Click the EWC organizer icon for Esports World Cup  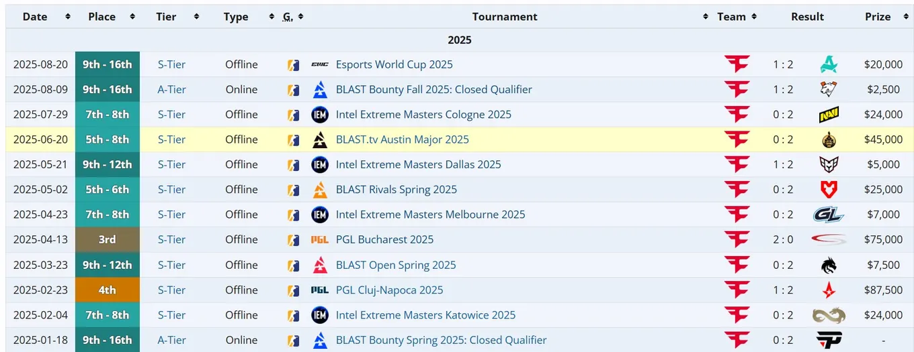[320, 64]
